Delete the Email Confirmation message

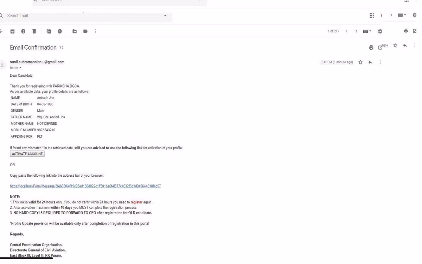[x=34, y=31]
